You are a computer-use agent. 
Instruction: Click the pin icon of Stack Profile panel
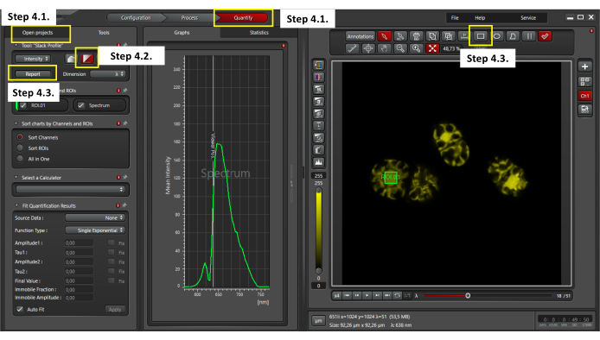(x=125, y=45)
